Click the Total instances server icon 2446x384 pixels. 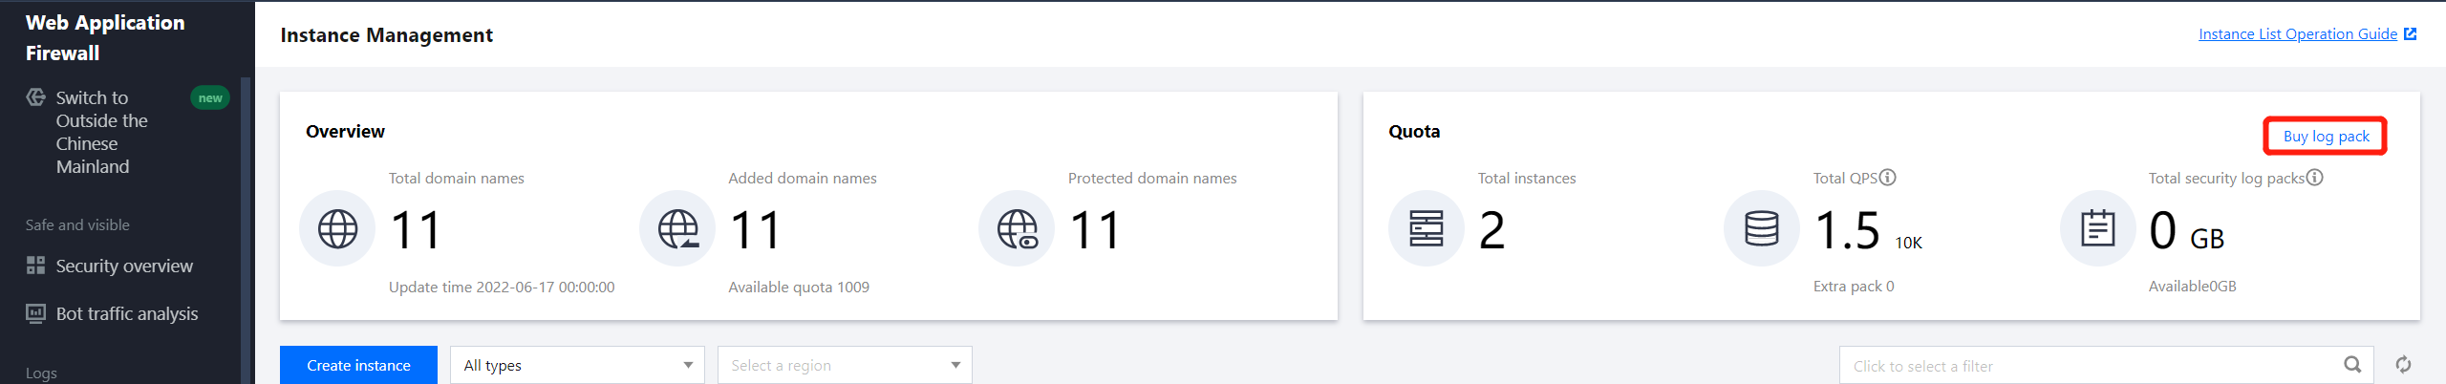coord(1426,228)
